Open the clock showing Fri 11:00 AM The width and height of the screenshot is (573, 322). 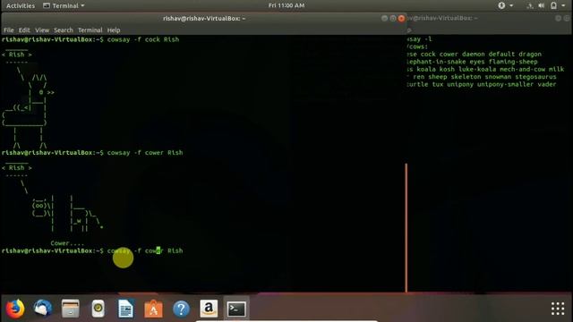coord(286,5)
